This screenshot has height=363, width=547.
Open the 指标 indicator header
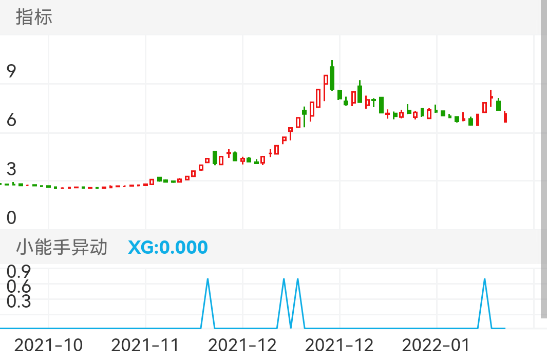[34, 17]
